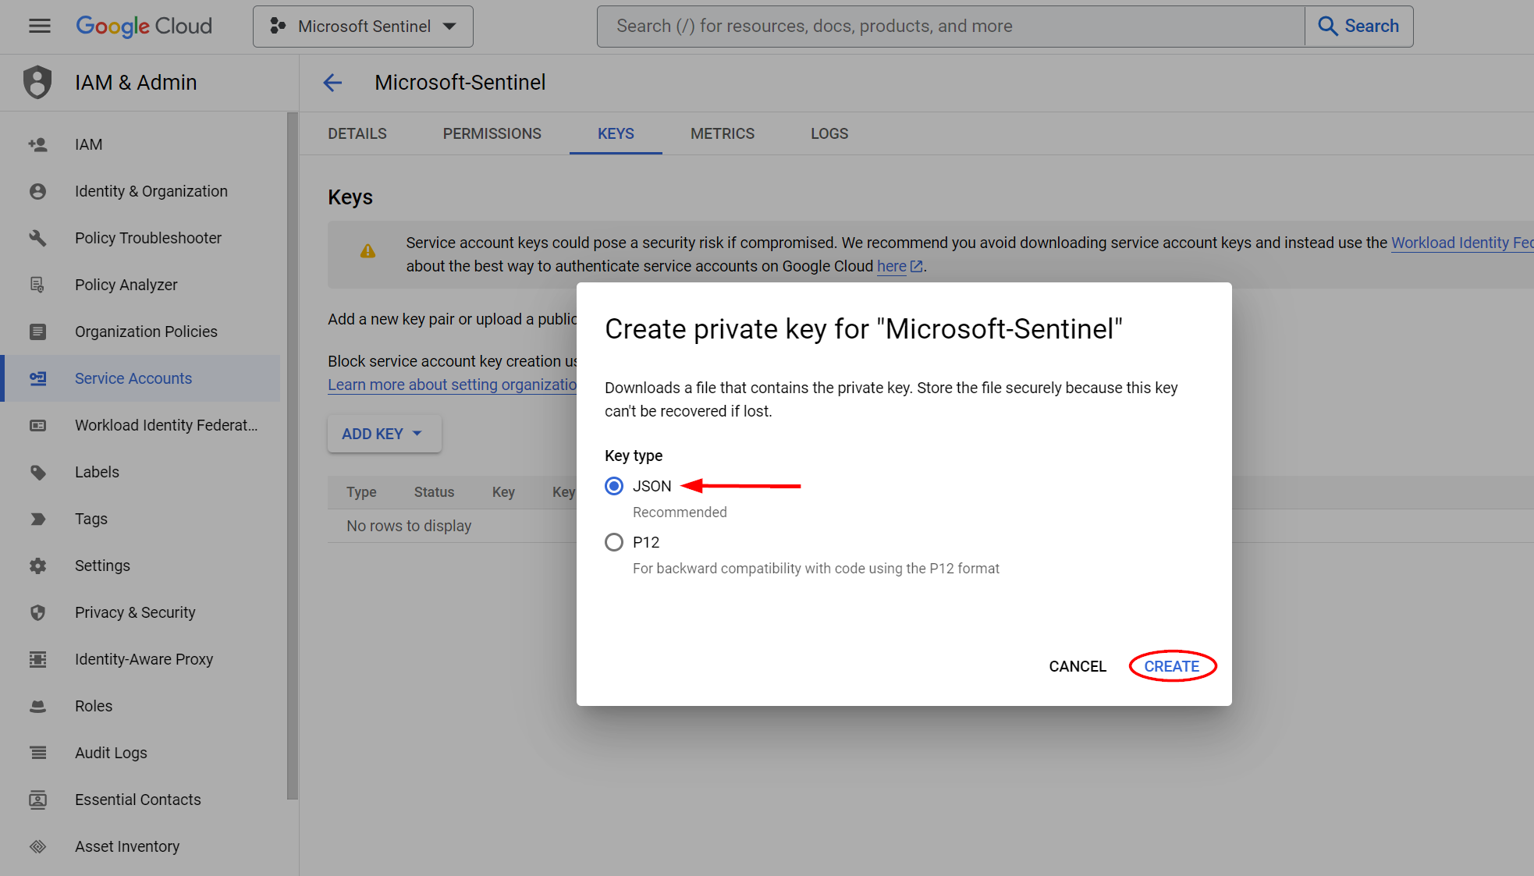Click the ADD KEY dropdown button
Screen dimensions: 1534x876
(385, 433)
